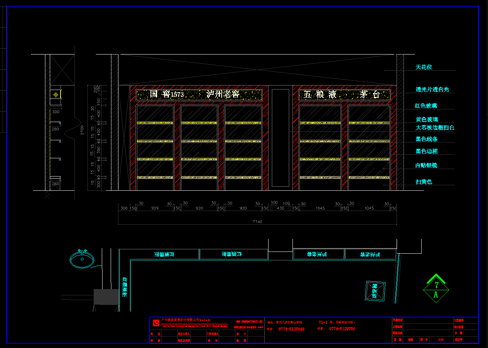Select the crossed box atop the wall section

tap(62, 70)
